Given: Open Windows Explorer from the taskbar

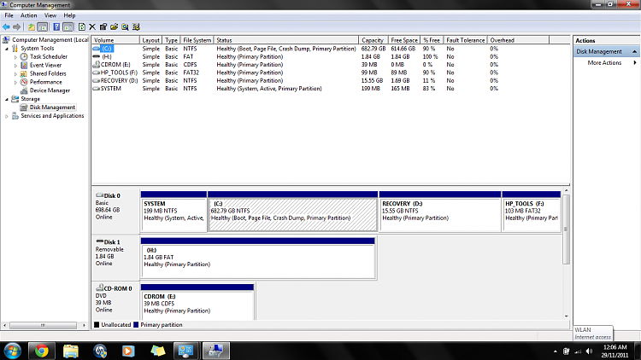Looking at the screenshot, I should pyautogui.click(x=71, y=351).
